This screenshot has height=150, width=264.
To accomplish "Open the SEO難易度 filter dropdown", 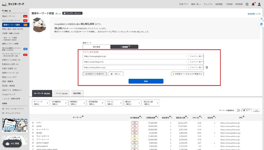I will [x=59, y=103].
